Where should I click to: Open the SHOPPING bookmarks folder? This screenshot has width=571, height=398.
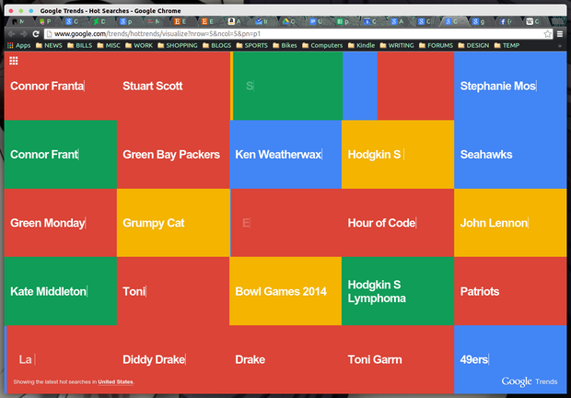pyautogui.click(x=178, y=45)
